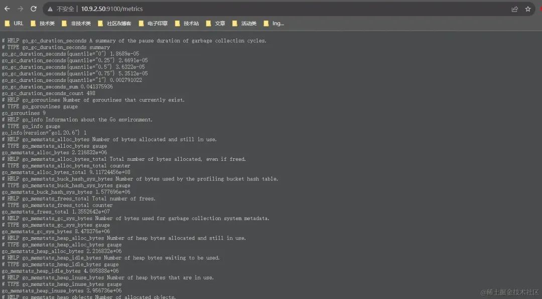
Task: Click the "# TYPE go_memstats_alloc_bytes_total counter" line
Action: [x=66, y=166]
